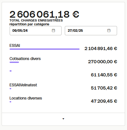Click the Cotisations divers progress bar

click(14, 62)
